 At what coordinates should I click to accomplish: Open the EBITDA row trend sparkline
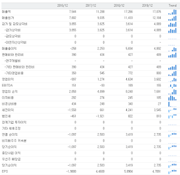pos(172,86)
